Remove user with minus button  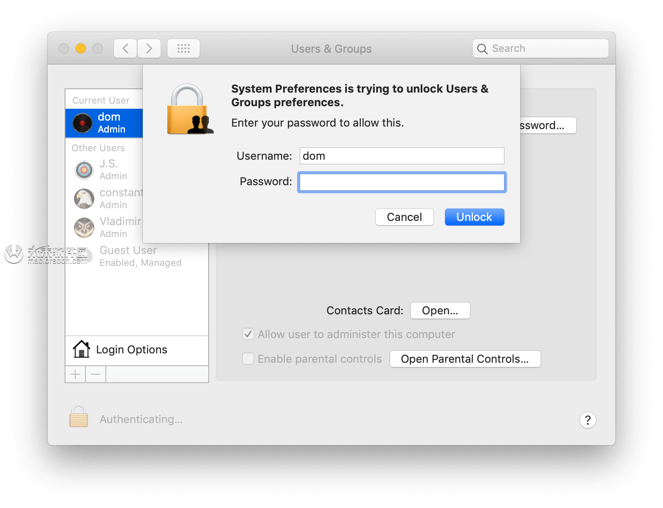coord(96,374)
